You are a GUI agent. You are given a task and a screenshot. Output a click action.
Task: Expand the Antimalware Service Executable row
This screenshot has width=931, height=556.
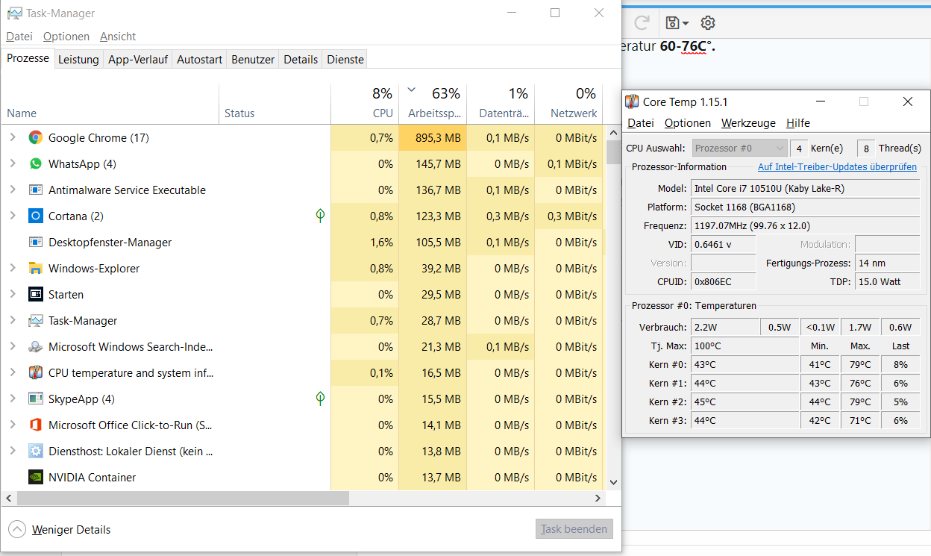(12, 190)
